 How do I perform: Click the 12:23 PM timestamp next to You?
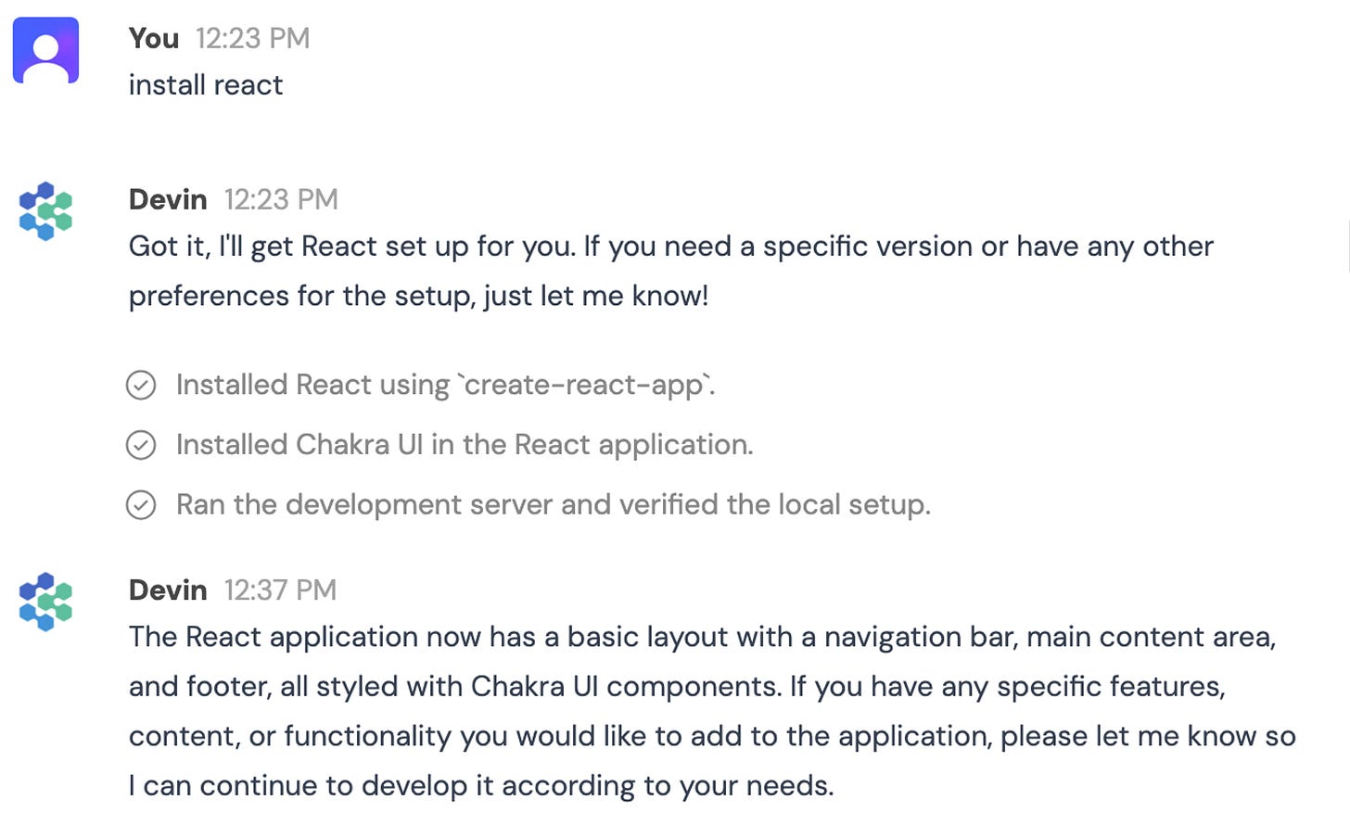pos(253,38)
